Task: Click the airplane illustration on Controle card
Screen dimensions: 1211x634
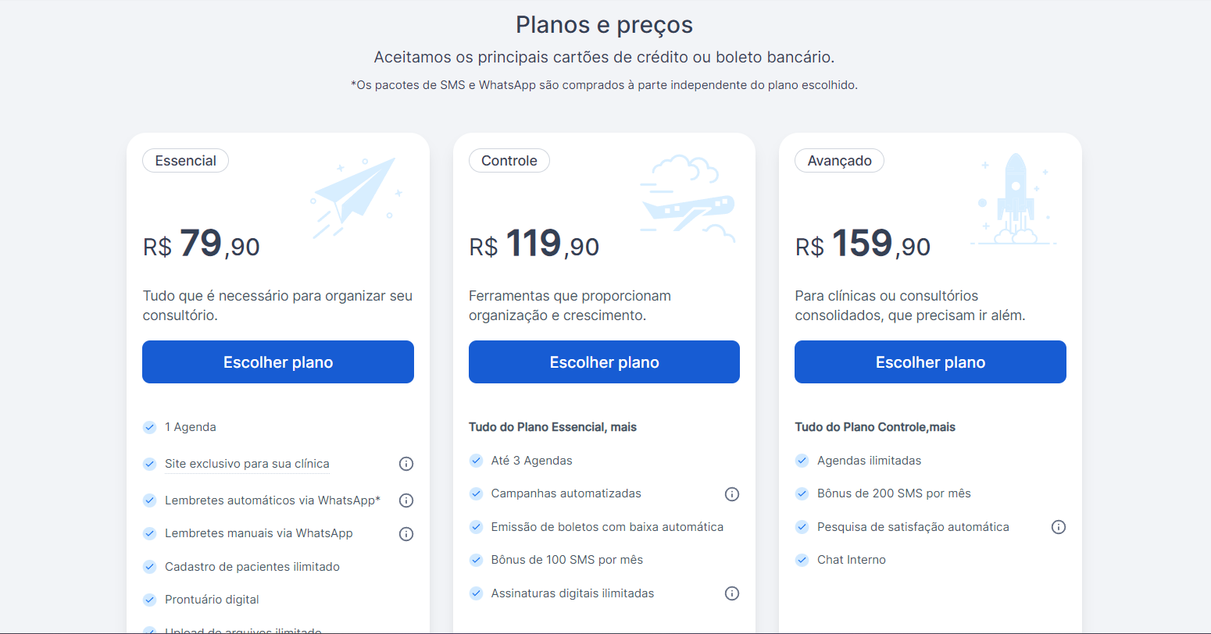Action: pos(688,198)
